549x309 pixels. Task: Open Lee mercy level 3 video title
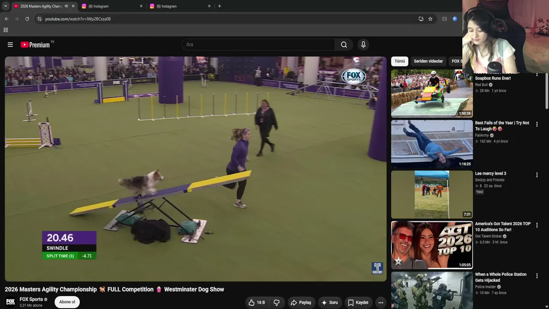click(491, 174)
